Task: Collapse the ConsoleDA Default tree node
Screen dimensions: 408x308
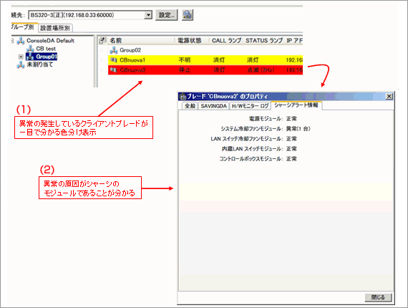Action: pyautogui.click(x=12, y=41)
